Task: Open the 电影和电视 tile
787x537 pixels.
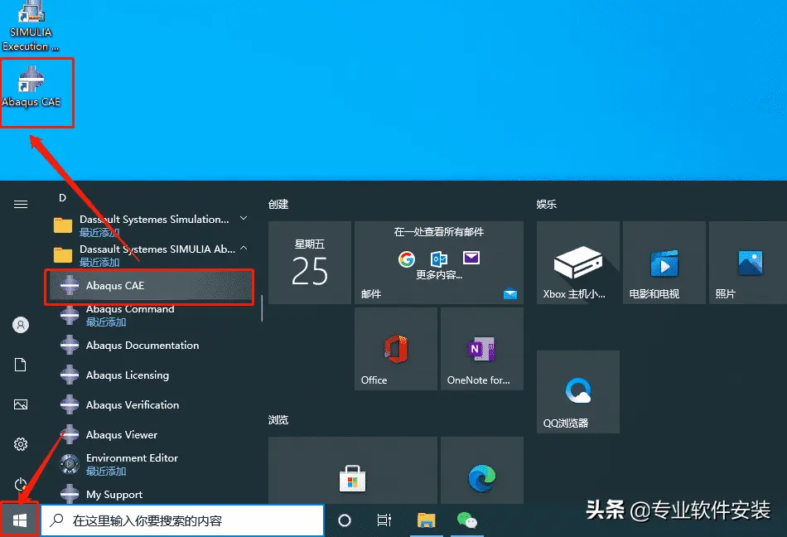Action: (x=664, y=263)
